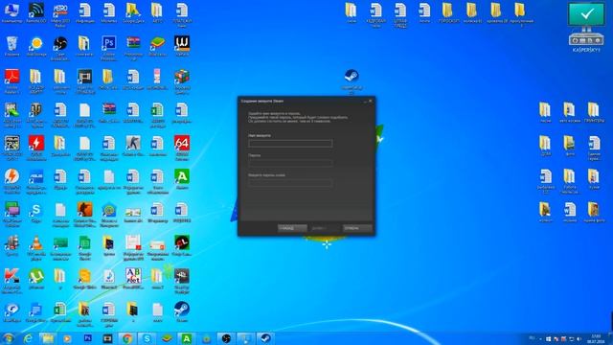Select the uTorrent desktop shortcut
613x345 pixels.
click(36, 279)
